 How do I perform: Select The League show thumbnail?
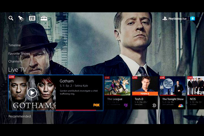click(117, 86)
